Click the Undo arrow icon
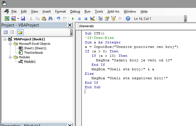Screen dimensions: 196x126 58,19
